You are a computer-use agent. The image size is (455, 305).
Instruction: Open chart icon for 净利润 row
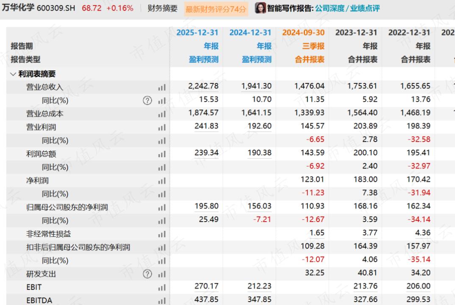pyautogui.click(x=162, y=181)
